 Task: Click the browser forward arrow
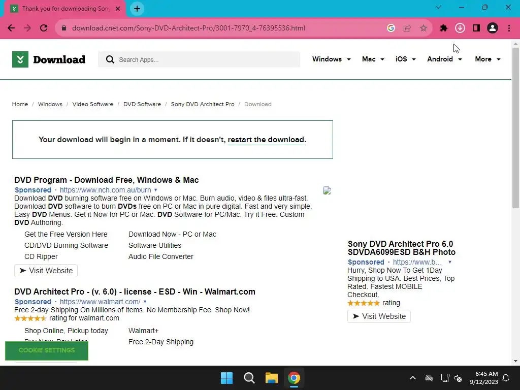point(27,28)
